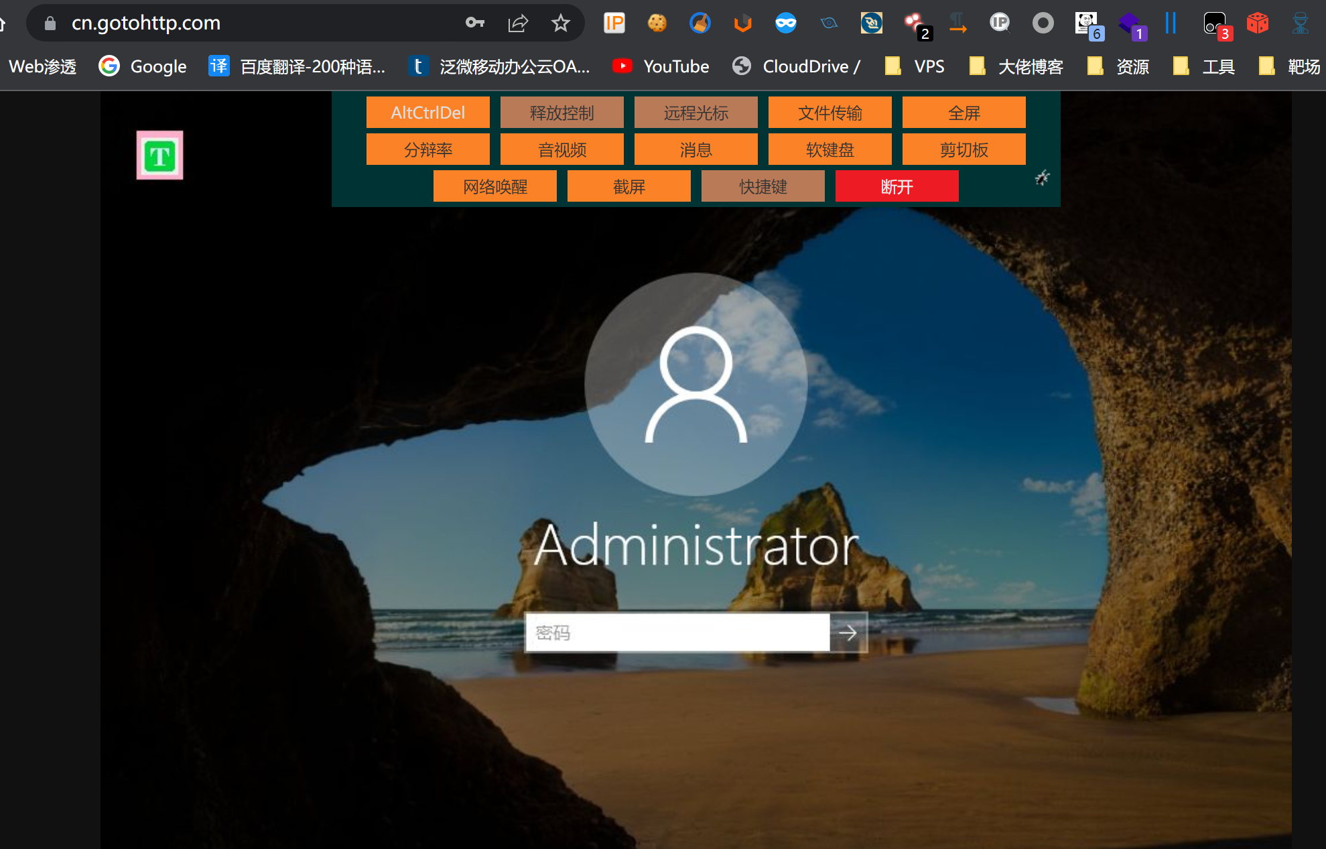Open the 大佬博客 bookmarks folder
The width and height of the screenshot is (1326, 849).
pos(1017,66)
